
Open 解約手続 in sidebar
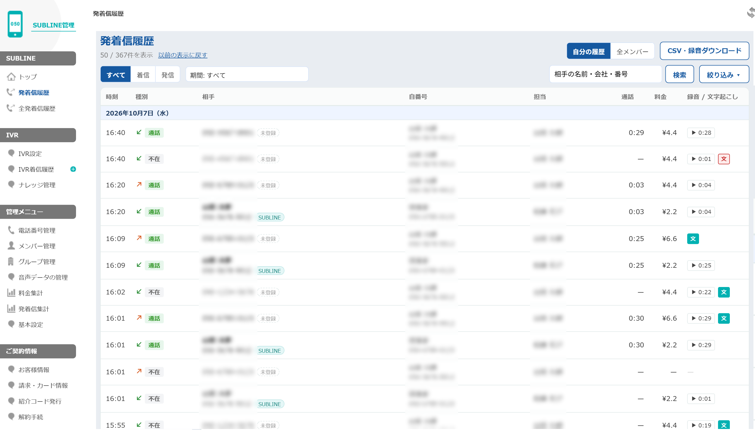coord(30,417)
